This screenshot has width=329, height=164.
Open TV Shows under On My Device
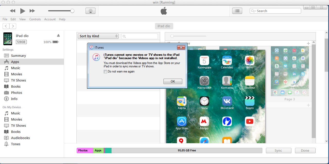pos(32,125)
